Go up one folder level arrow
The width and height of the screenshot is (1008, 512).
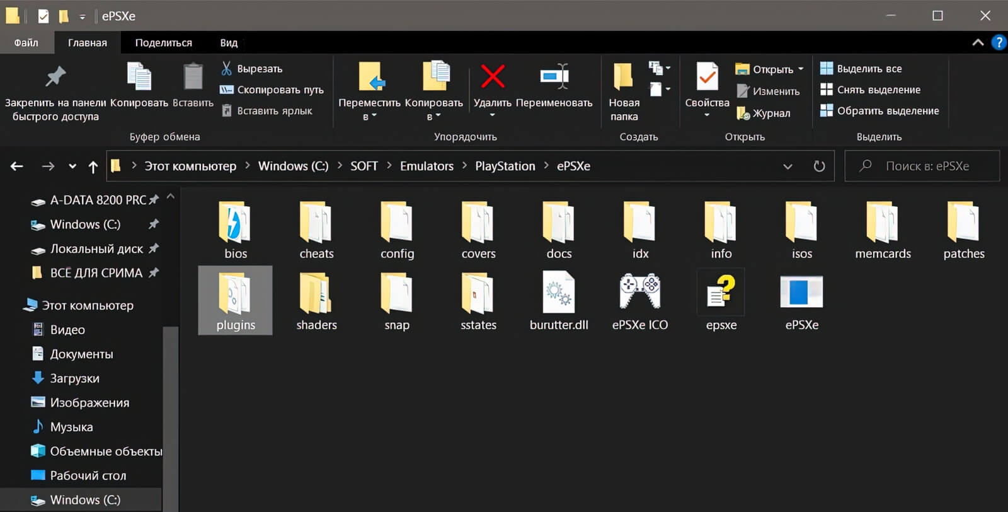[93, 166]
